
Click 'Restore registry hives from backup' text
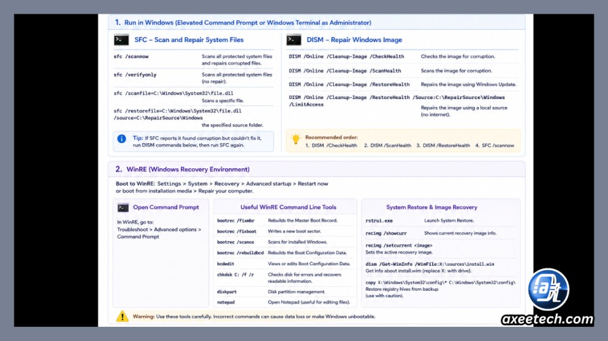click(x=402, y=289)
